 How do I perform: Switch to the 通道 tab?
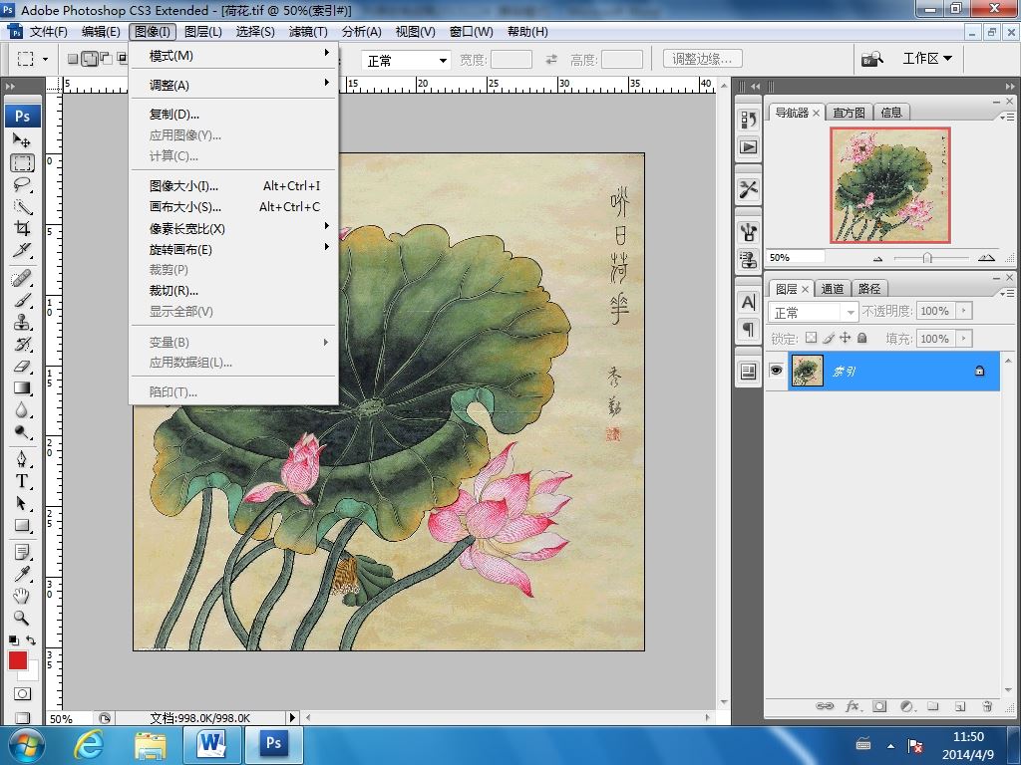click(833, 289)
